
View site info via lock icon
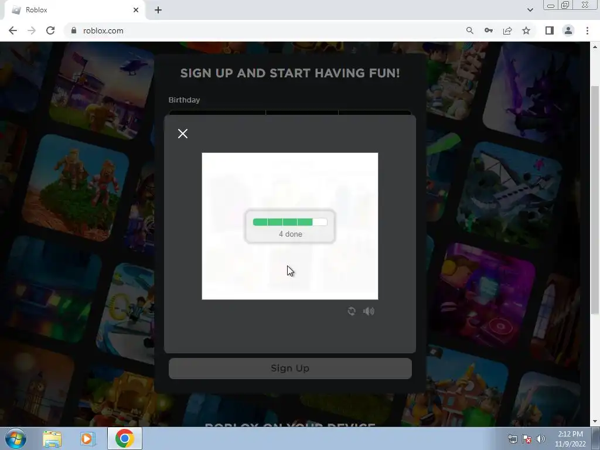click(74, 30)
